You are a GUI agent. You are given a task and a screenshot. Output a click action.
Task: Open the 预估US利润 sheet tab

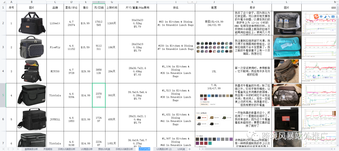click(104, 149)
